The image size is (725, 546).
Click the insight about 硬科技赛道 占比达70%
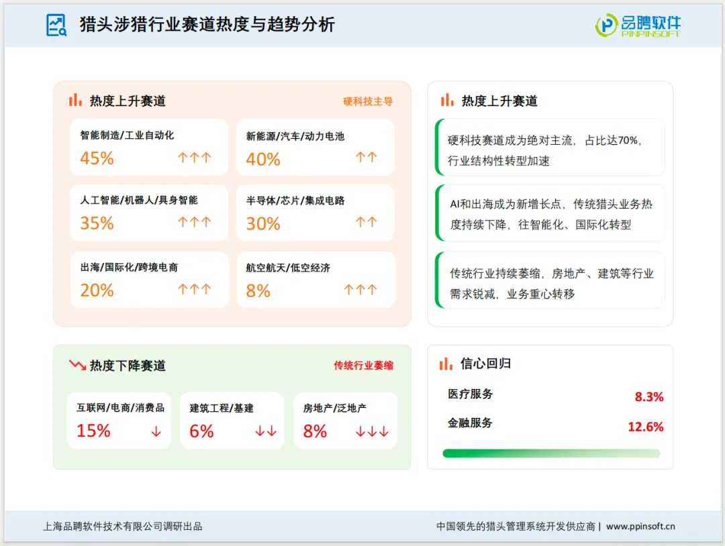[x=550, y=148]
